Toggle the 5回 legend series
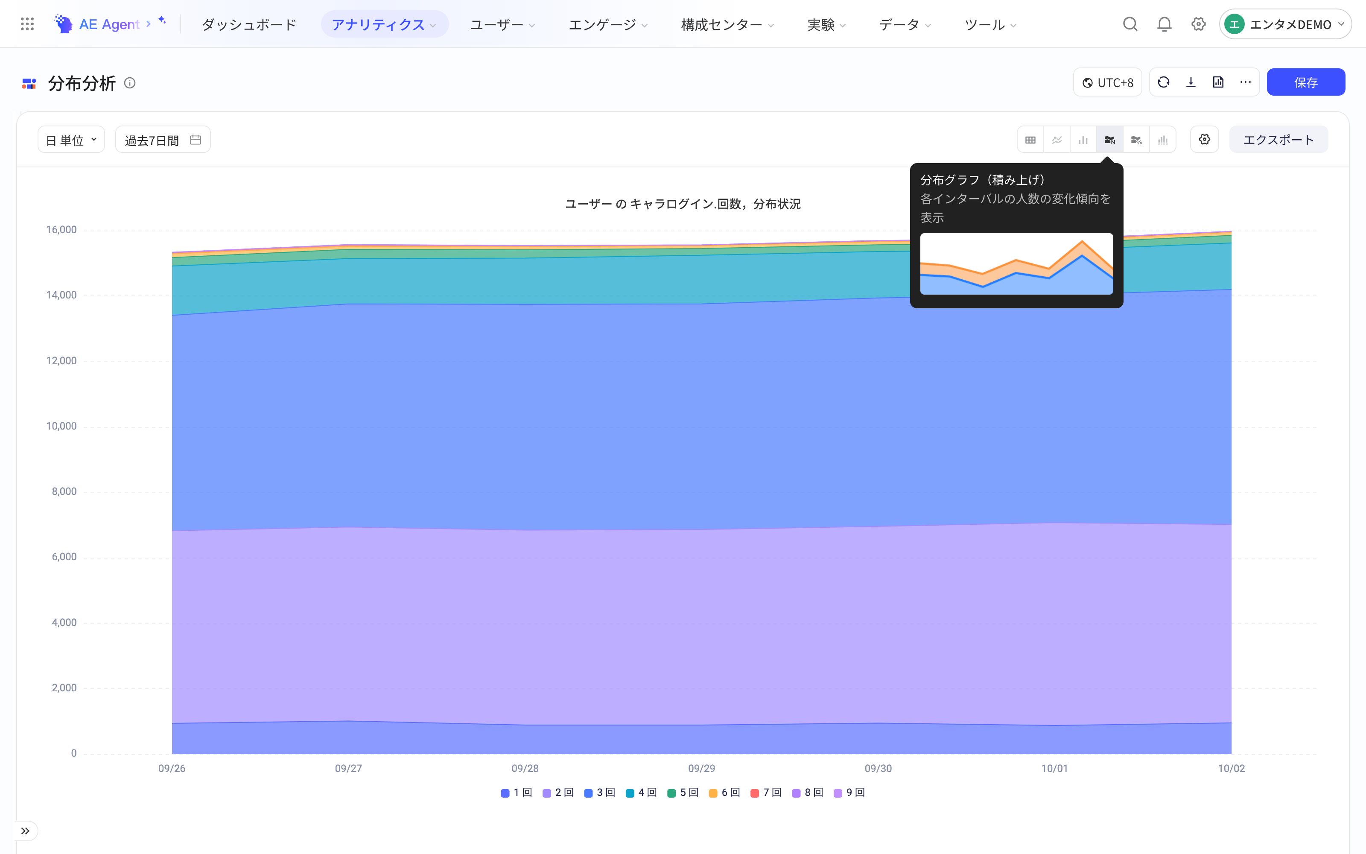 click(683, 793)
